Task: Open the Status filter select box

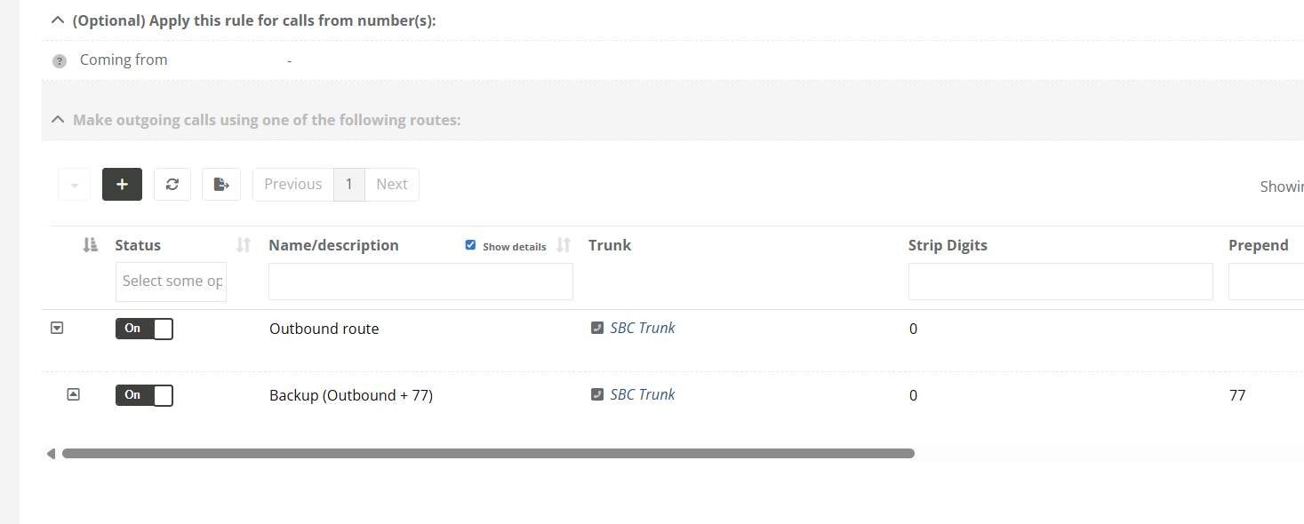Action: [171, 282]
